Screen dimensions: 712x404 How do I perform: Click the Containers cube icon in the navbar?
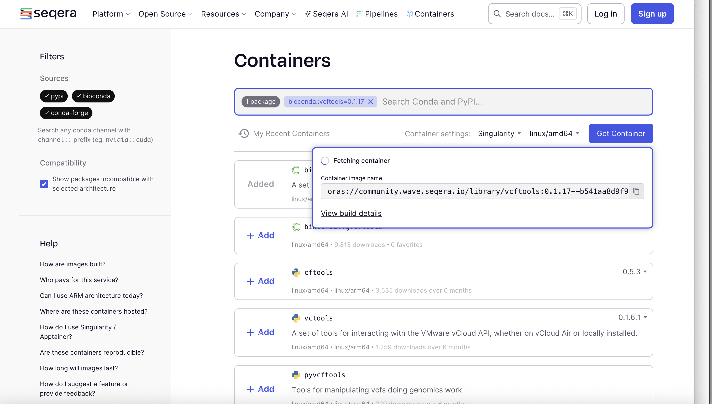409,14
